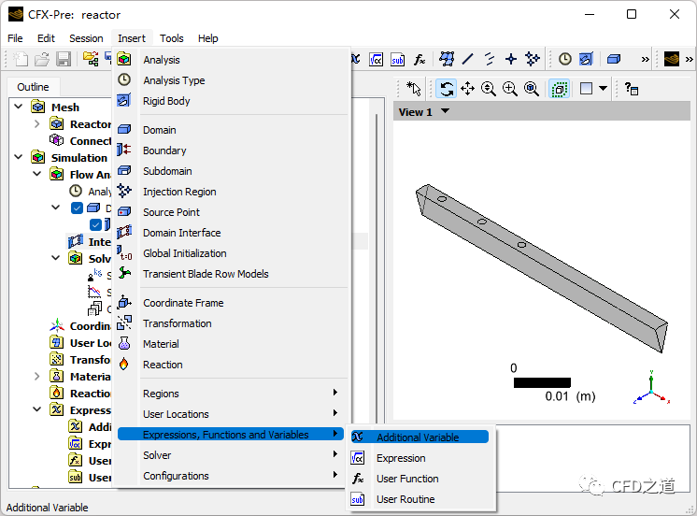Screen dimensions: 697x516
Task: Activate the Pan view tool
Action: click(468, 89)
